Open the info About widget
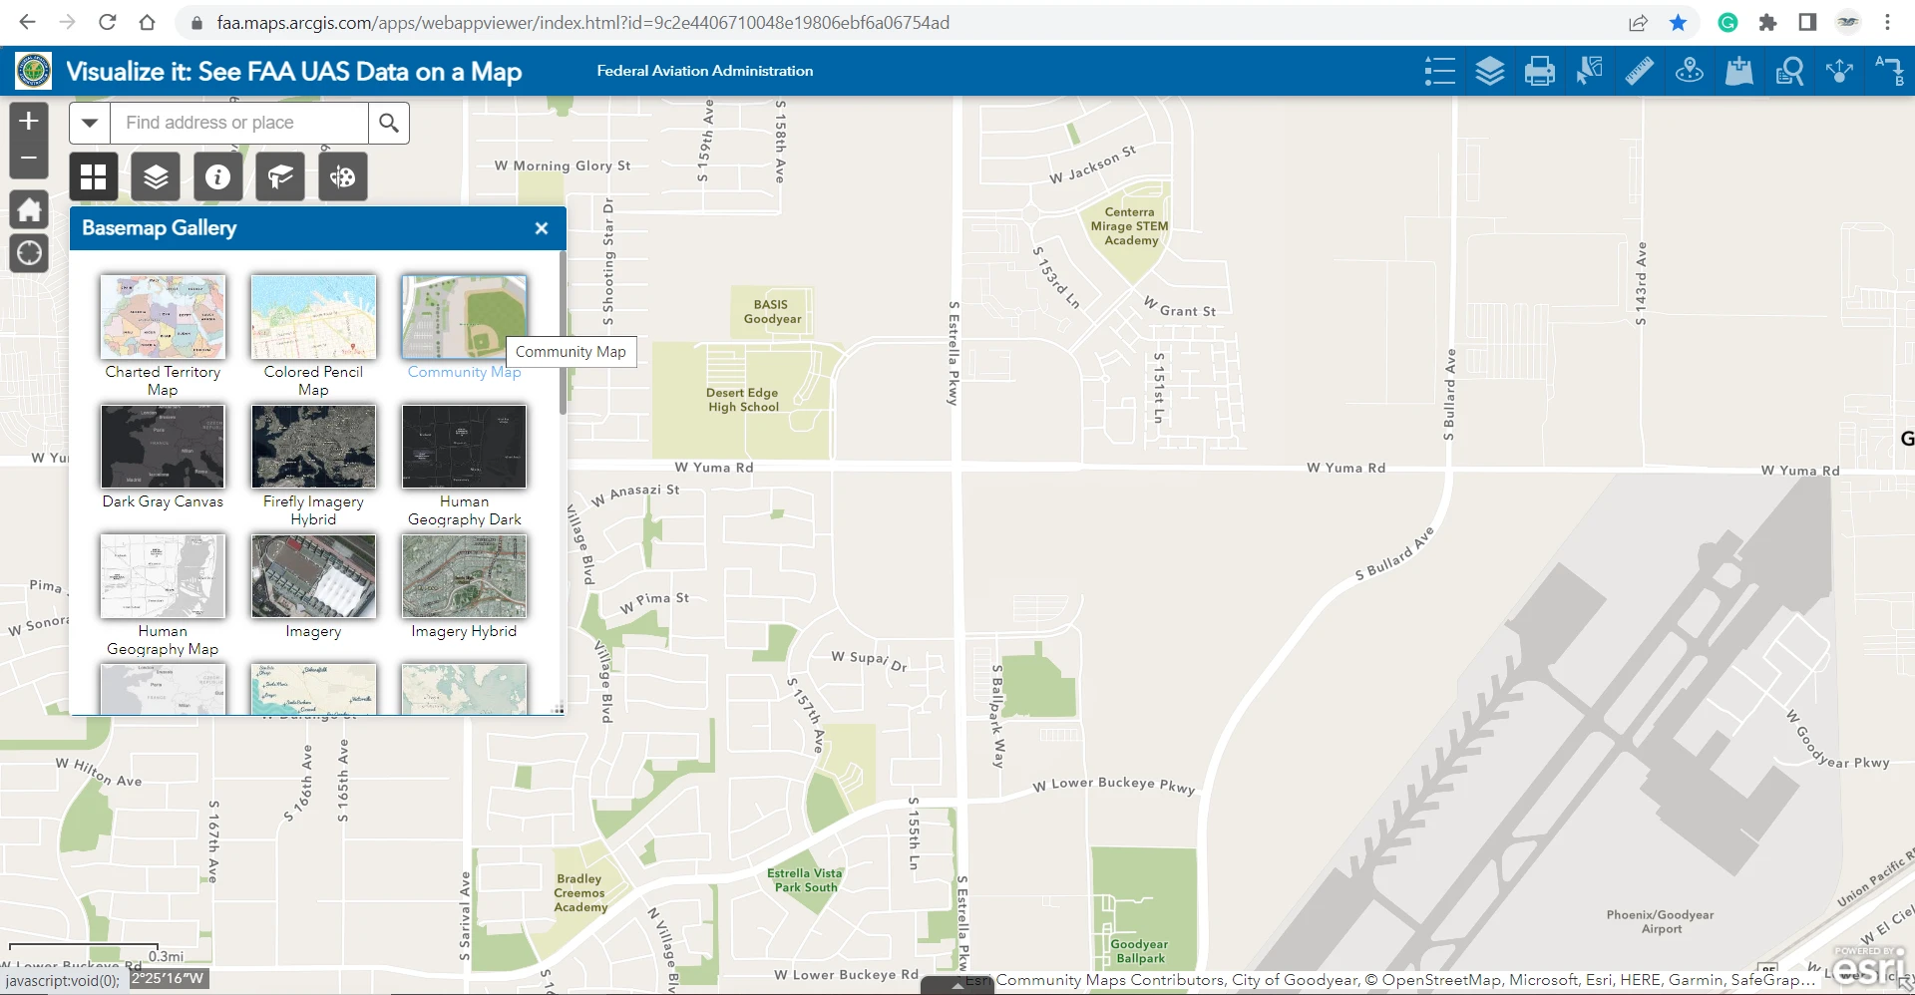The image size is (1915, 995). tap(217, 176)
